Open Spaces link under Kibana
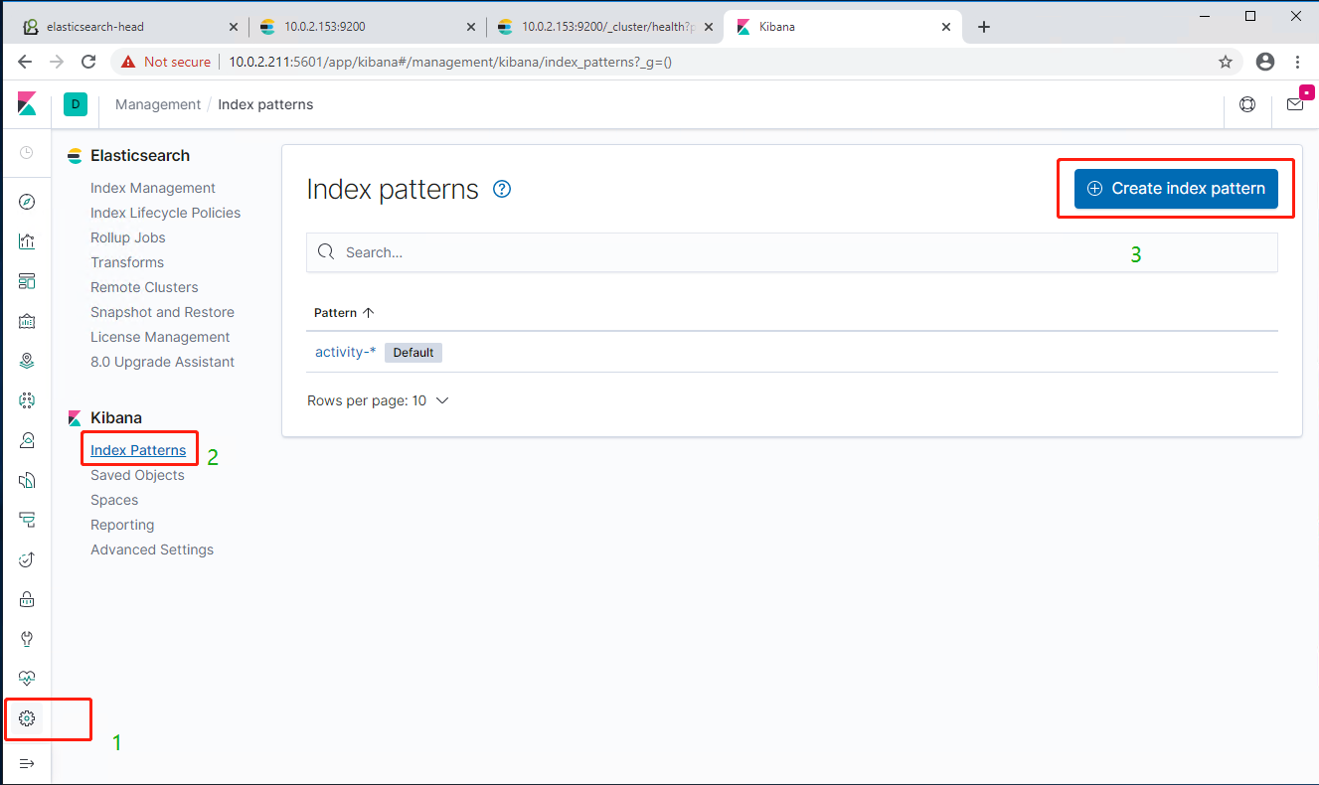 coord(114,500)
